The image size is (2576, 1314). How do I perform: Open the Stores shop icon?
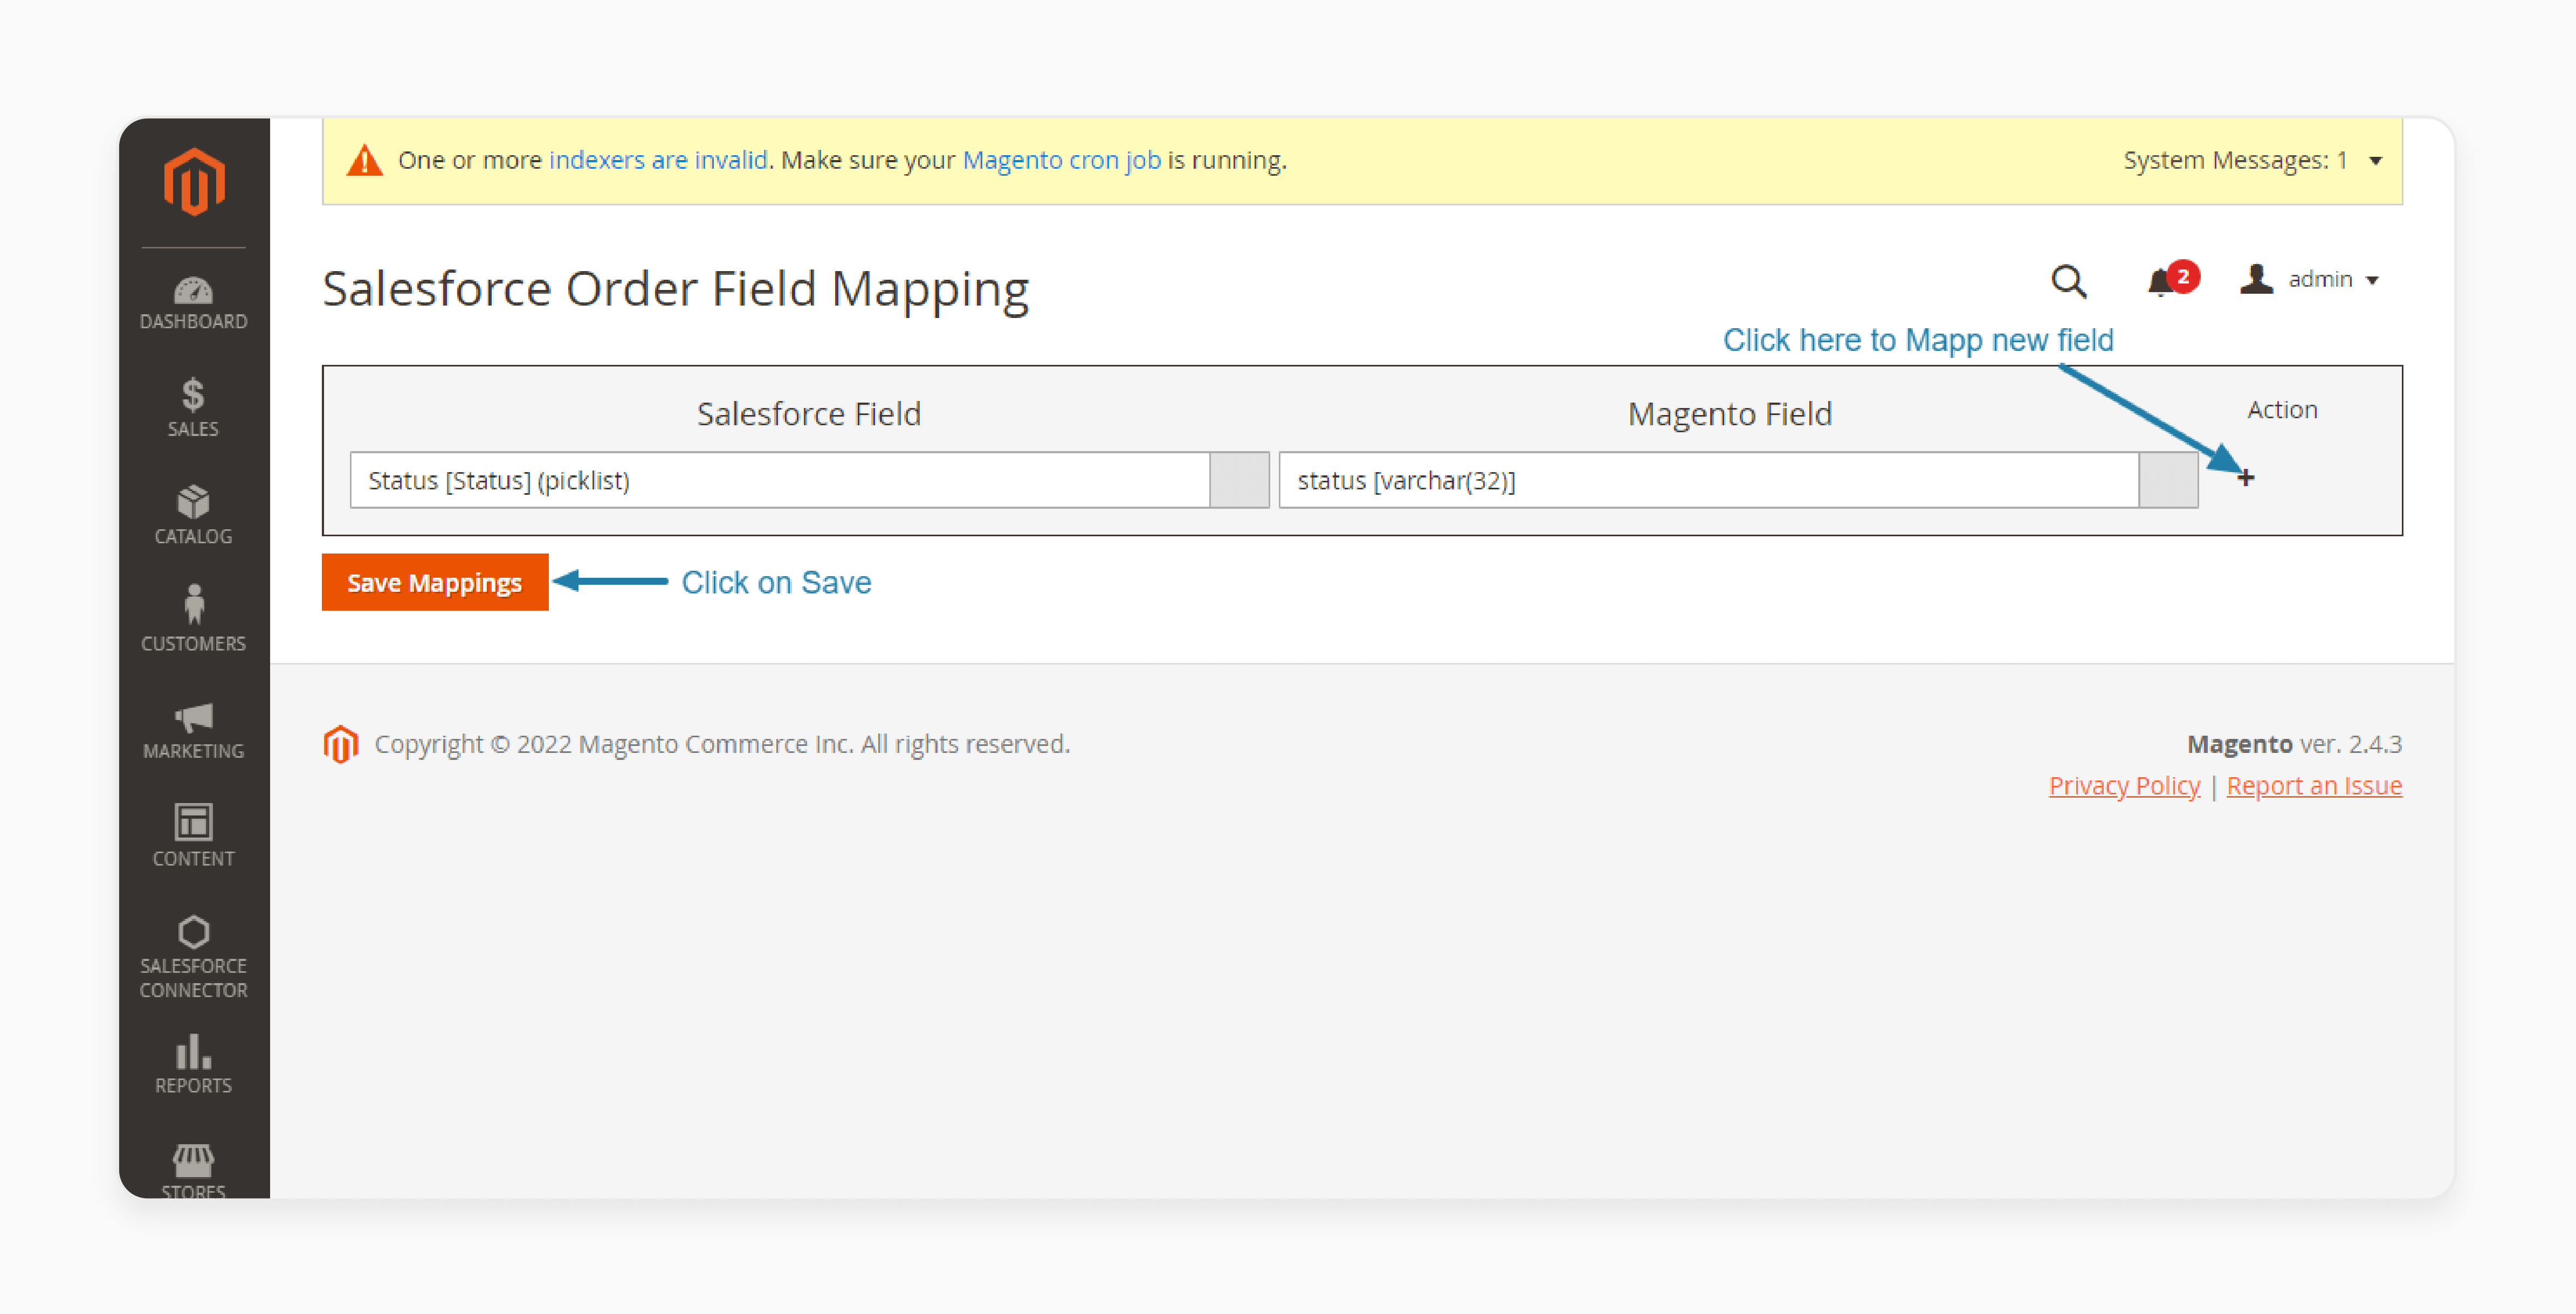pos(193,1160)
